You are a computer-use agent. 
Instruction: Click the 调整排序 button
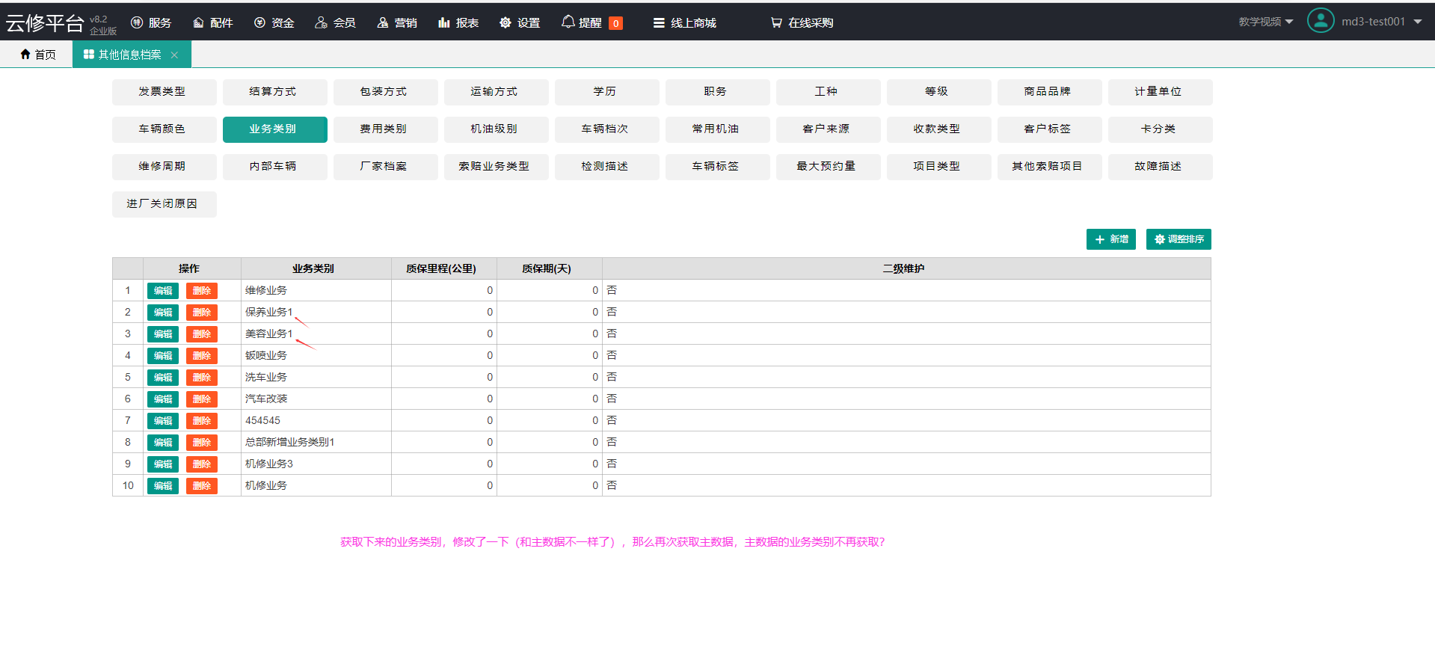tap(1178, 239)
